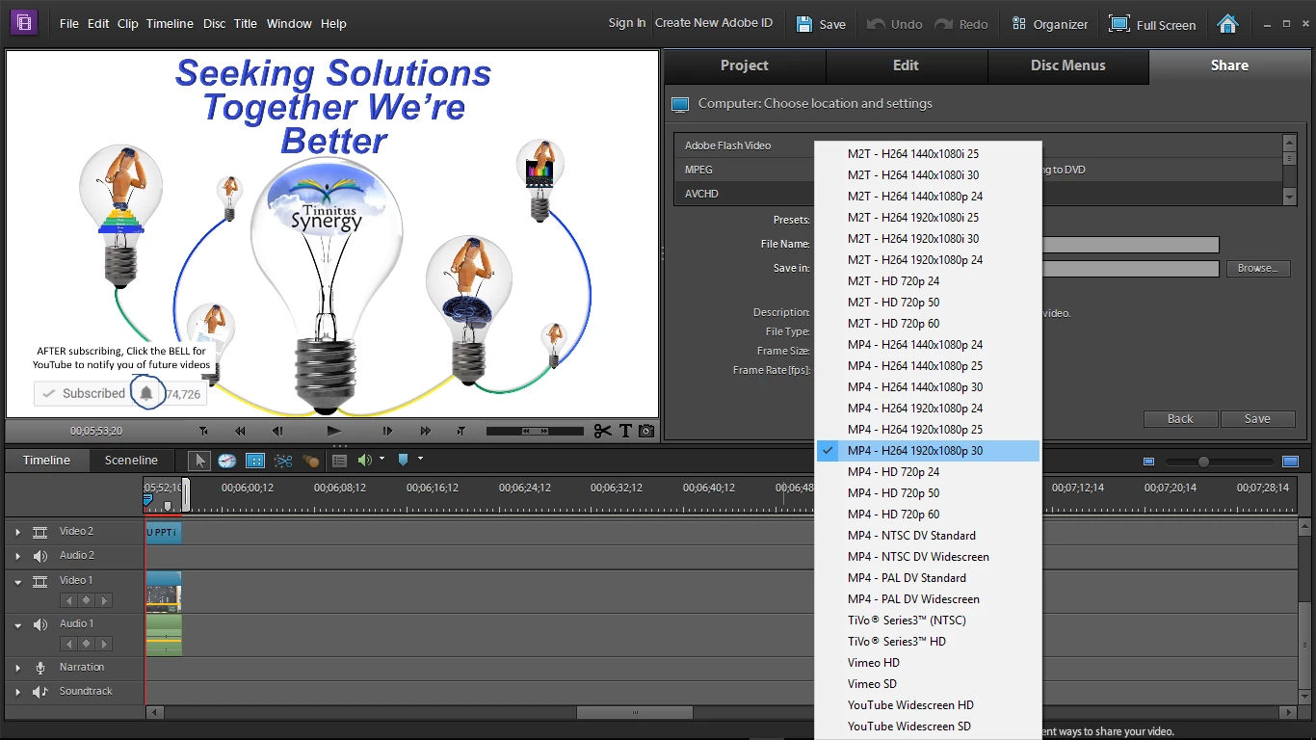Click the blue timeline marker icon
Viewport: 1316px width, 740px height.
coord(404,460)
